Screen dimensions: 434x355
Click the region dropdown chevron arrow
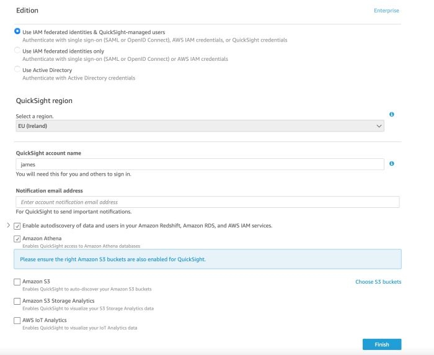pyautogui.click(x=379, y=126)
